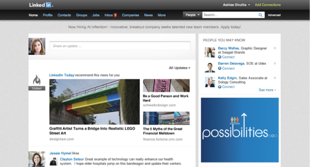310x167 pixels.
Task: Click the Add Connections link
Action: [268, 5]
